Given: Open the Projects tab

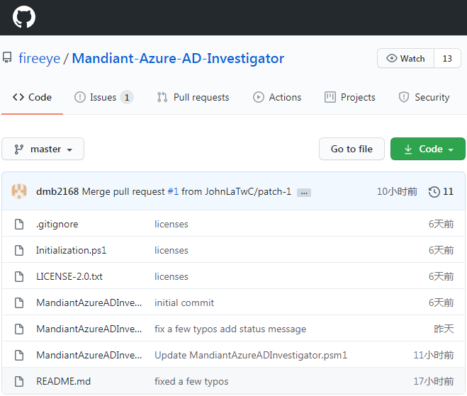Looking at the screenshot, I should (349, 98).
